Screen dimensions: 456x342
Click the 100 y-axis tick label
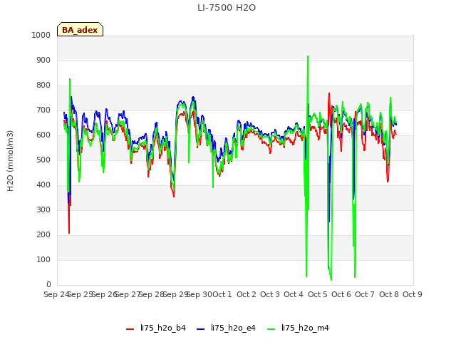pos(43,259)
